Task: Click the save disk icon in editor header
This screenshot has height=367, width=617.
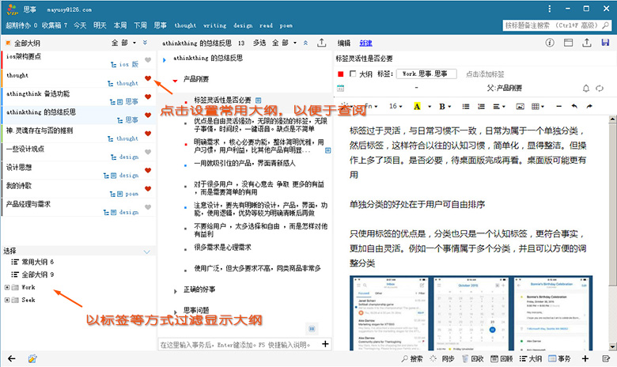Action: [x=605, y=43]
